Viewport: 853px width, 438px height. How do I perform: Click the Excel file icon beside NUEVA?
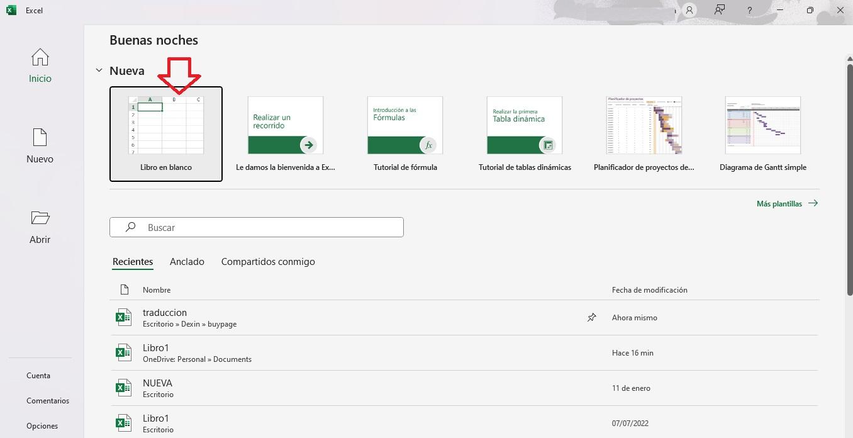123,388
